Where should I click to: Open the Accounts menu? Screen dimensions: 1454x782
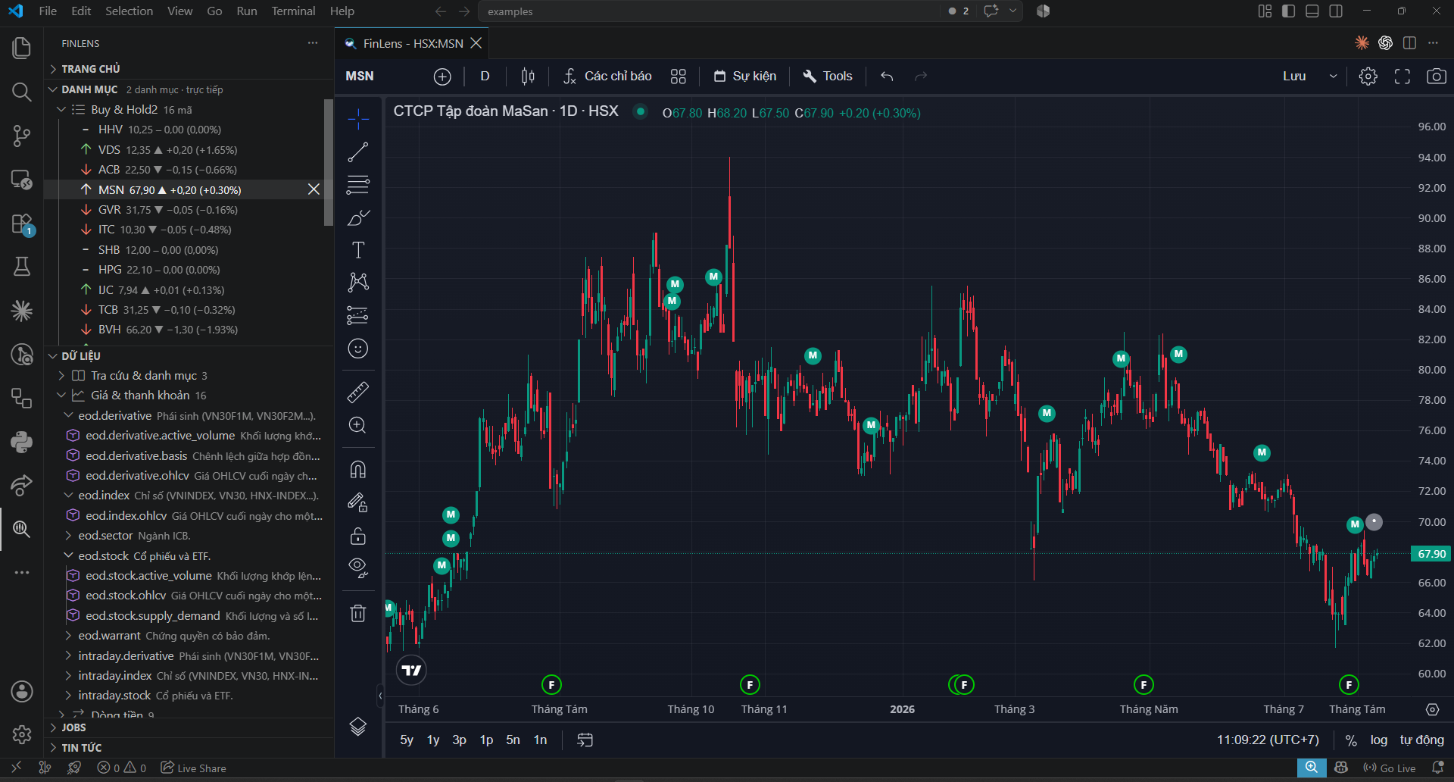(22, 691)
